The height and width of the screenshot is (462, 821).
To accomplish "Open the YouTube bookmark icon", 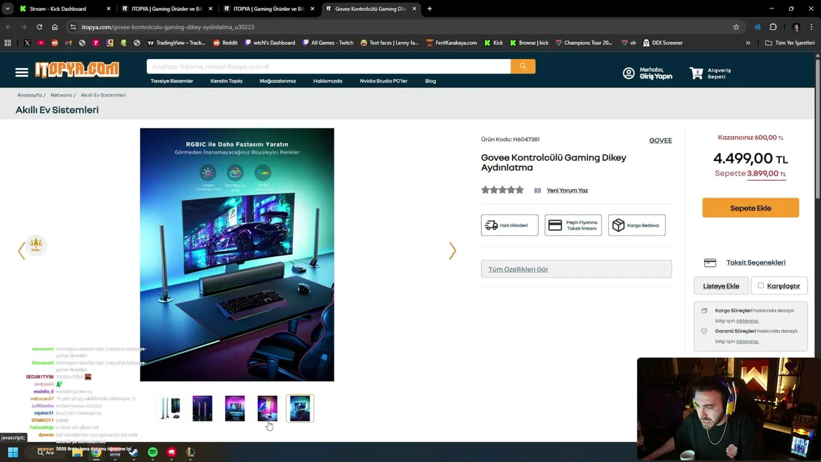I will 40,43.
